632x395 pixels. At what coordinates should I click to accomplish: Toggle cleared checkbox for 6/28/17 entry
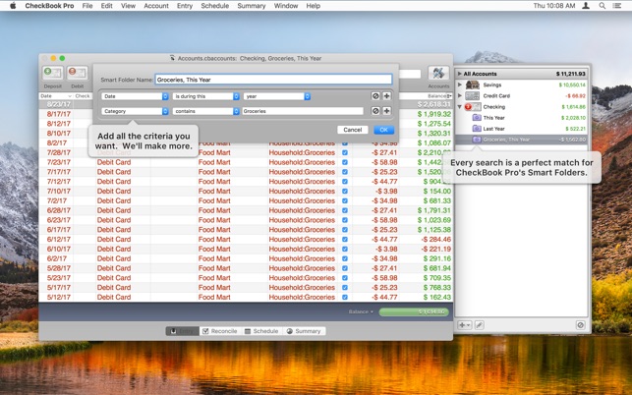pos(345,210)
